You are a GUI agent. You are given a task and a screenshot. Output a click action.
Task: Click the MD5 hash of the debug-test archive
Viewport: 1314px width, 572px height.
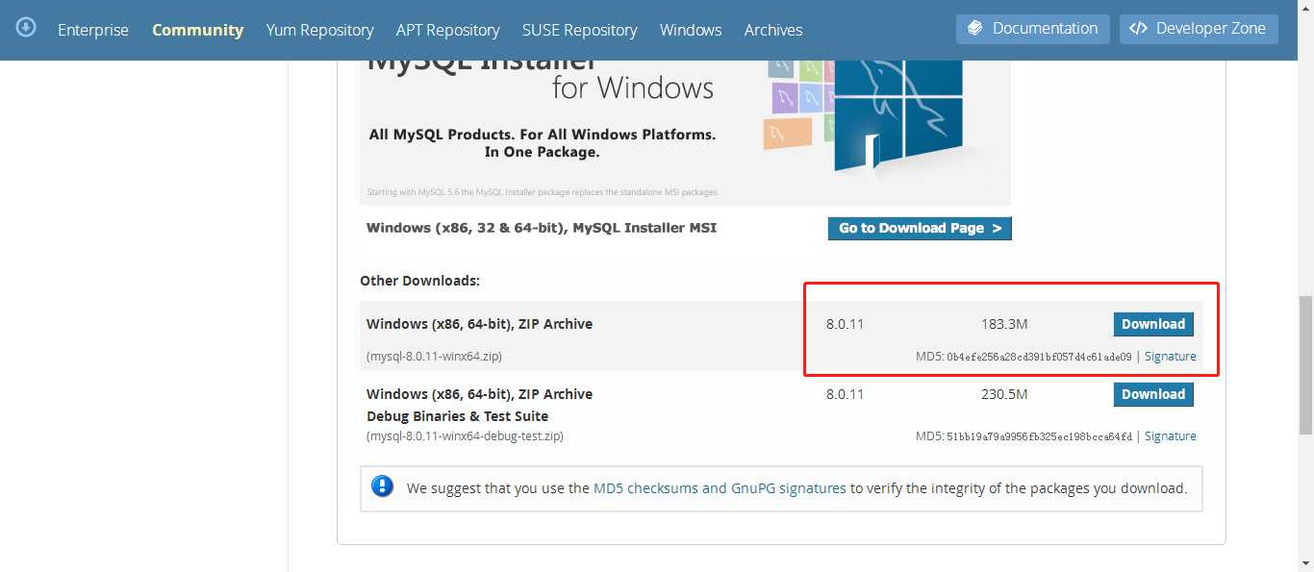tap(1039, 436)
